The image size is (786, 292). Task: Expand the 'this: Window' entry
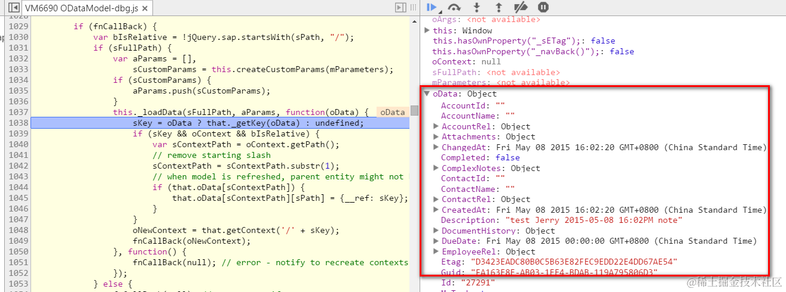click(x=427, y=30)
